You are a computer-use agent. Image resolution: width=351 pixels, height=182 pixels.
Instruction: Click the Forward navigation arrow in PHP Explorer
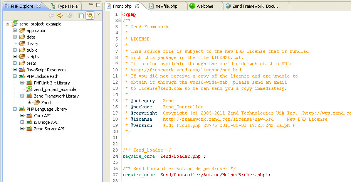[60, 15]
